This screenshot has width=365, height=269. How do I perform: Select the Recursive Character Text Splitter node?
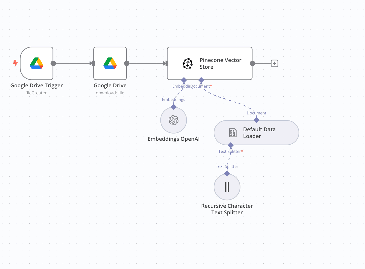(x=227, y=187)
